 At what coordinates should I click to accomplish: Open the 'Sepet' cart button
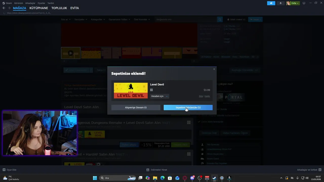[255, 19]
